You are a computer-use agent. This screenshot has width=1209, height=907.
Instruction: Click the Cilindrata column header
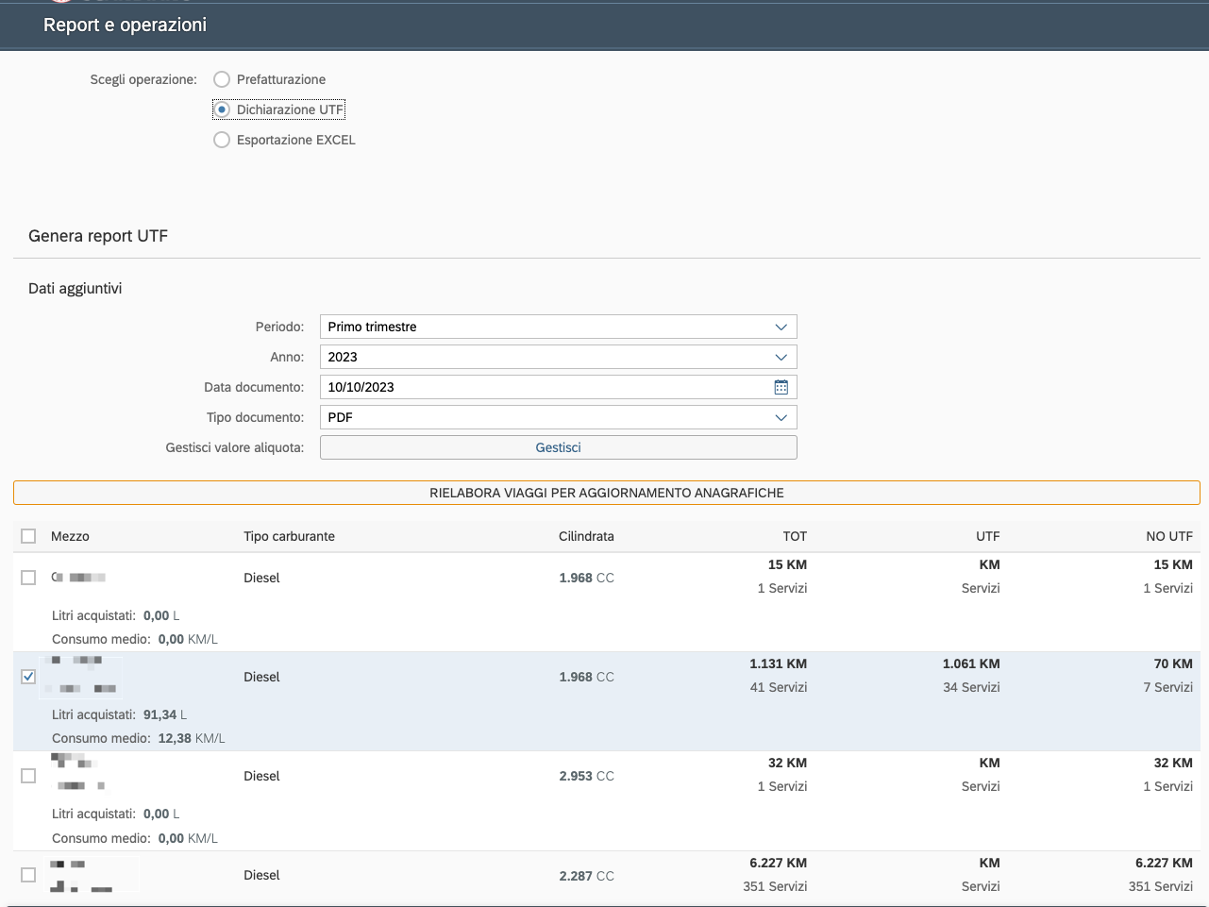(586, 536)
